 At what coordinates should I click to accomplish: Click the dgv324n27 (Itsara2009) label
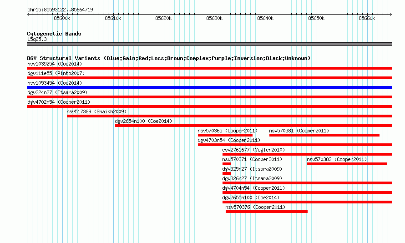pyautogui.click(x=57, y=92)
